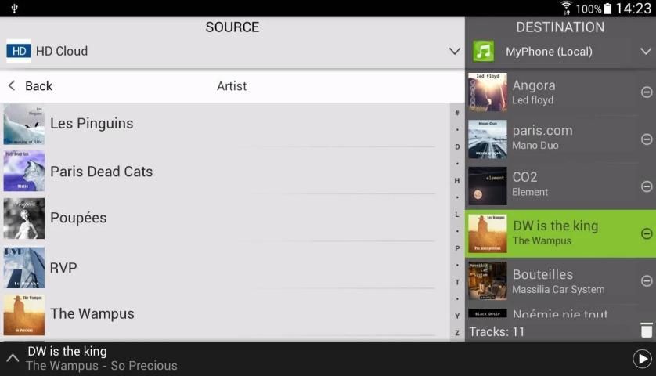Screen dimensions: 656x376
Task: Expand the now playing bar with up chevron
Action: pos(13,358)
